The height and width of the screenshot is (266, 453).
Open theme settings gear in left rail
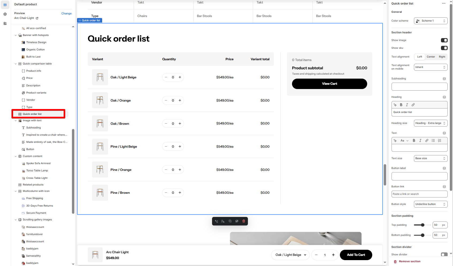5,14
